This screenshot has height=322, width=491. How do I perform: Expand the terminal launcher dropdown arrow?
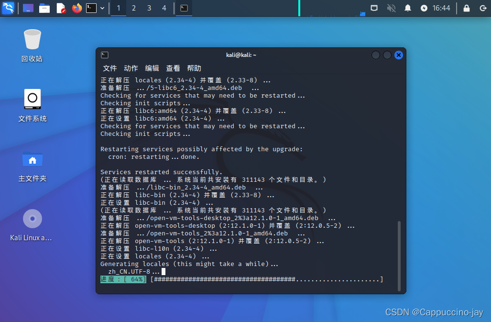point(102,8)
